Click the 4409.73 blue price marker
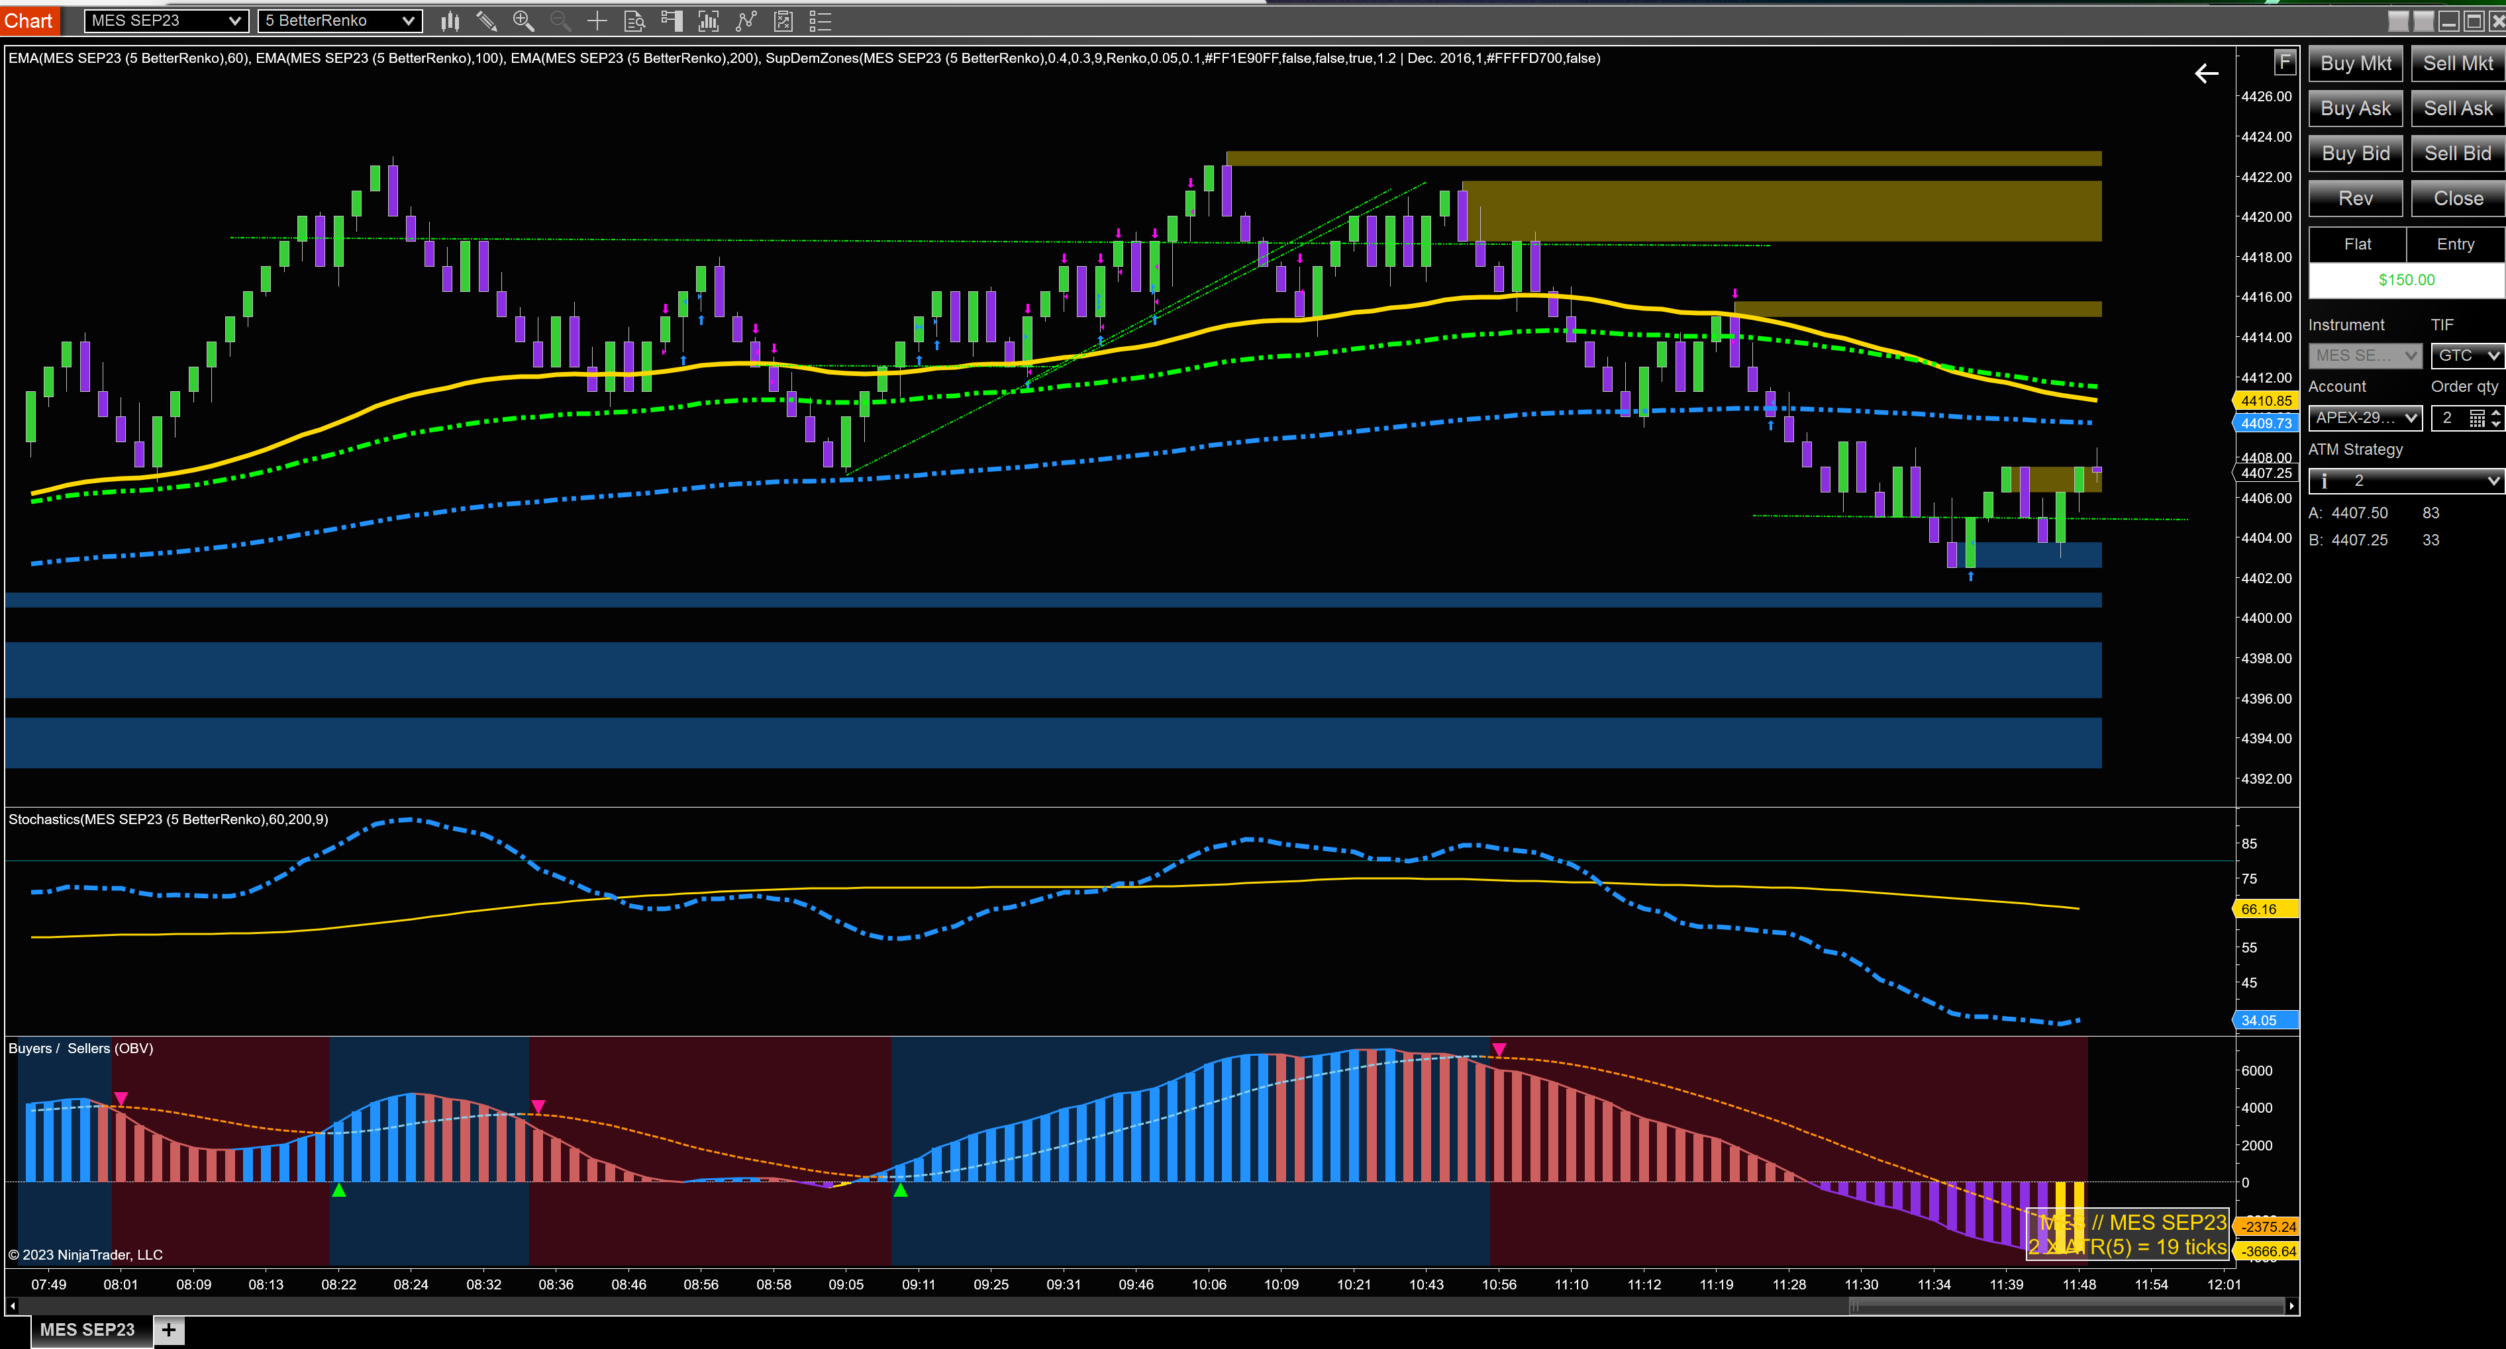The image size is (2506, 1349). [2266, 423]
